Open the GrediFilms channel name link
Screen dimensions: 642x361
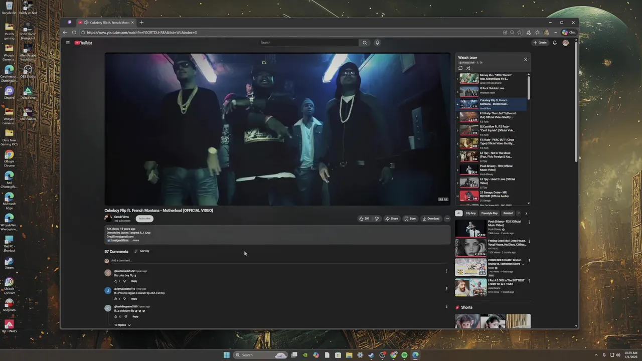pos(121,217)
